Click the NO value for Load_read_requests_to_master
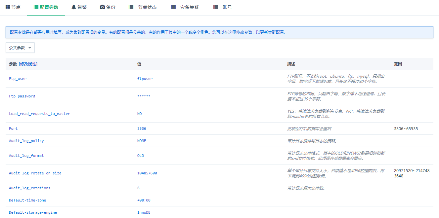This screenshot has height=218, width=439. tap(139, 114)
